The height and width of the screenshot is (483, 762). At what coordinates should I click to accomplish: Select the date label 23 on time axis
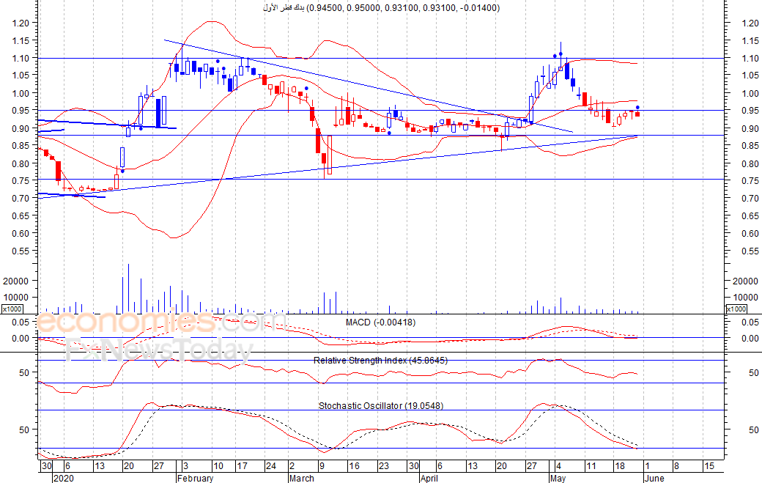point(384,466)
